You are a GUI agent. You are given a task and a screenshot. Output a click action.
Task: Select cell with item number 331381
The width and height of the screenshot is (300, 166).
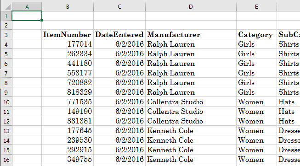[68, 121]
